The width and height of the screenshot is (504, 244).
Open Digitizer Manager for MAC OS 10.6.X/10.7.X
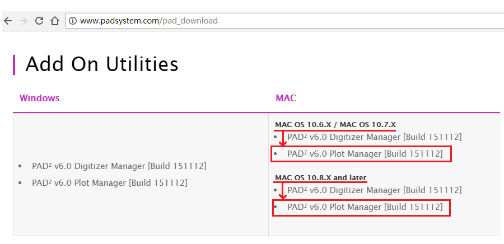[x=374, y=137]
